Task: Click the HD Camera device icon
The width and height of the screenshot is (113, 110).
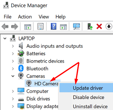Action: pos(29,83)
